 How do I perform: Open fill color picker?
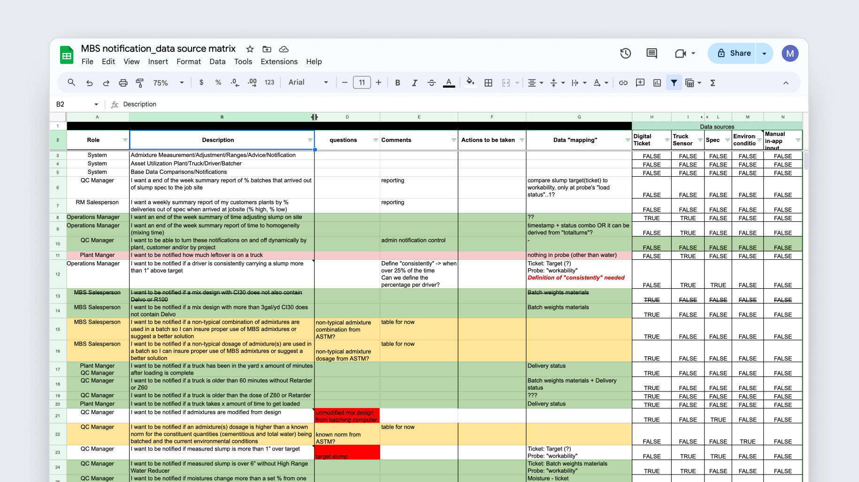470,83
